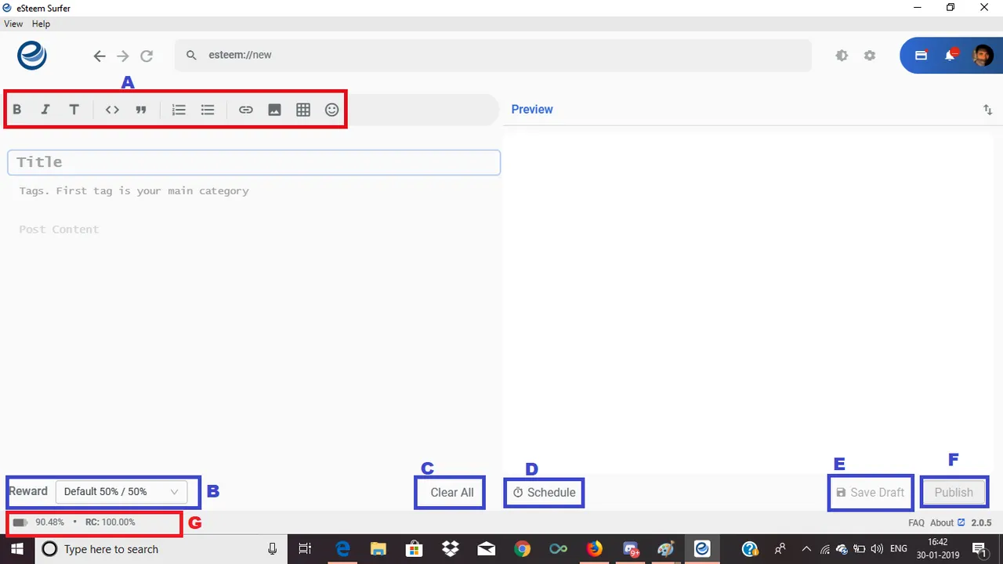
Task: Open the user profile avatar
Action: coord(983,56)
